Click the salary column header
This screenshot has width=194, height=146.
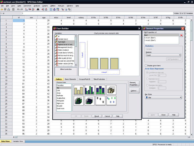click(81, 17)
